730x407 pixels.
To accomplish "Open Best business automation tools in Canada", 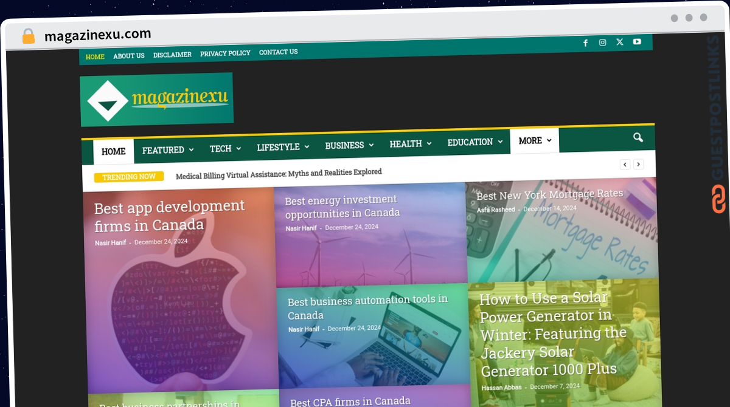I will click(367, 307).
